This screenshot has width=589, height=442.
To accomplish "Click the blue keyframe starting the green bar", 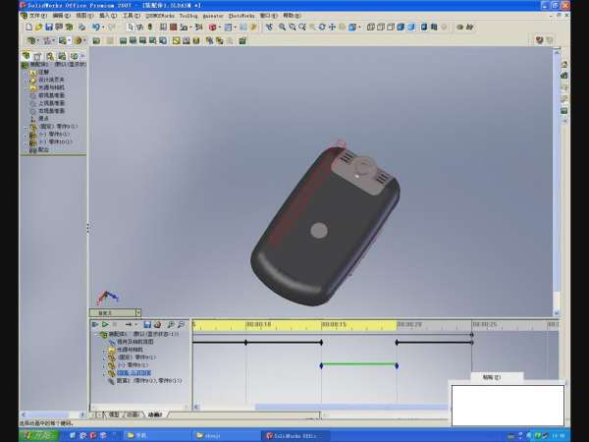I will coord(321,365).
